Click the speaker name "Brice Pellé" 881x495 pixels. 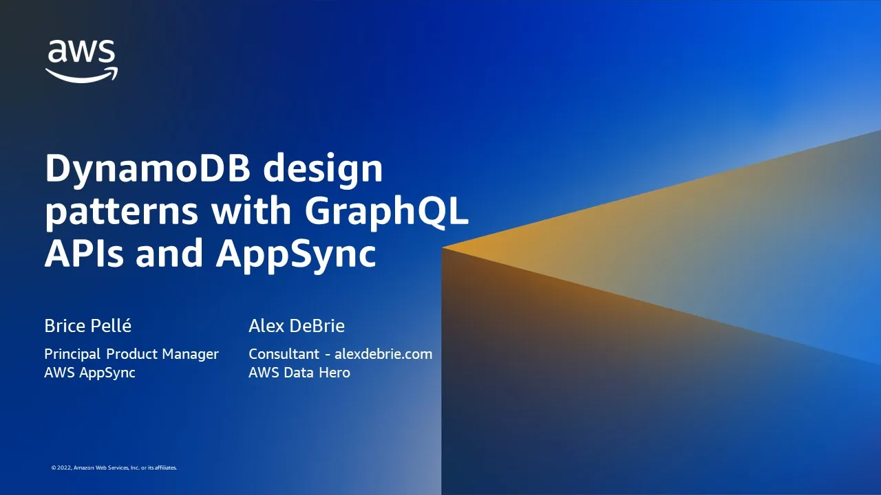[89, 326]
